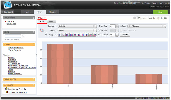Collapse the Applications panel
The height and width of the screenshot is (100, 171).
(x=34, y=18)
